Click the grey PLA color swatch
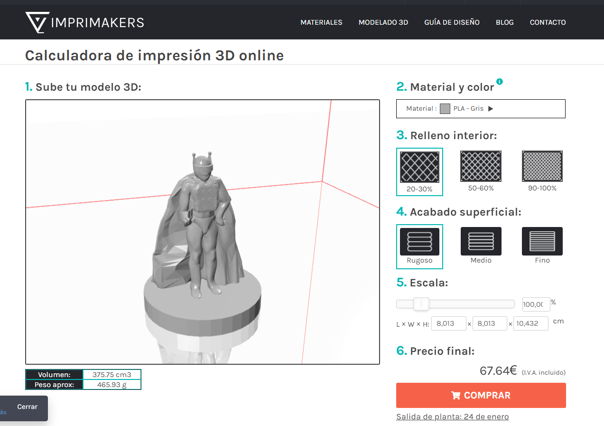Screen dimensions: 604x426 tap(445, 109)
